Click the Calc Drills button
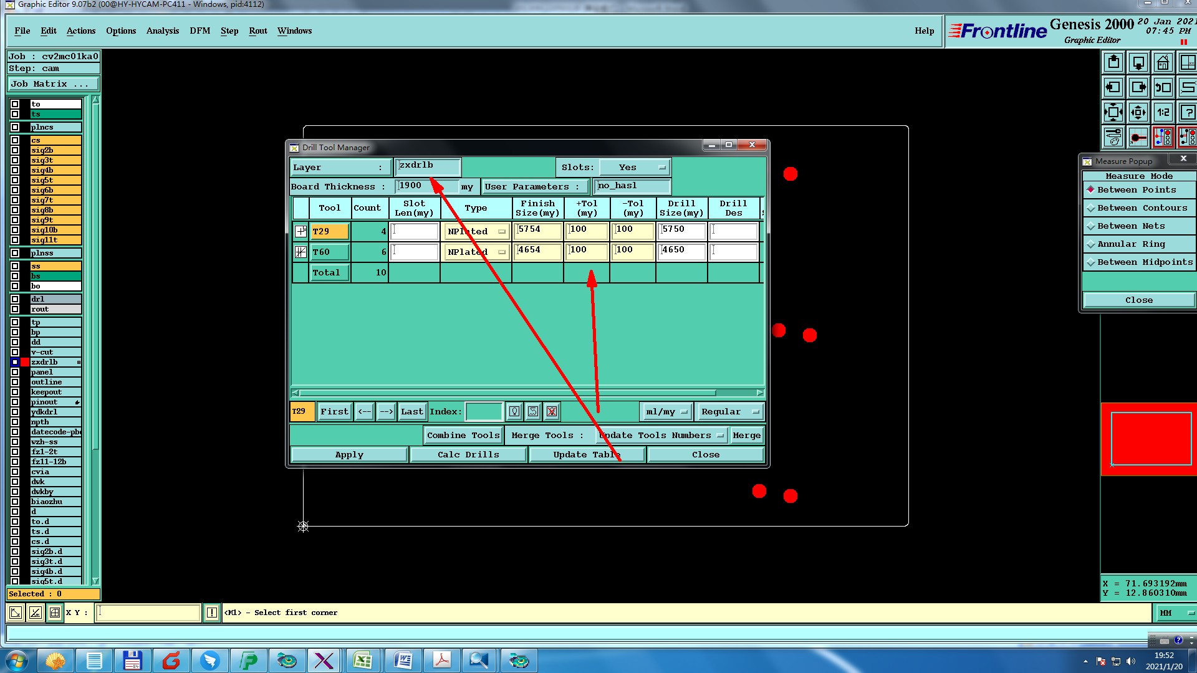 [x=468, y=455]
